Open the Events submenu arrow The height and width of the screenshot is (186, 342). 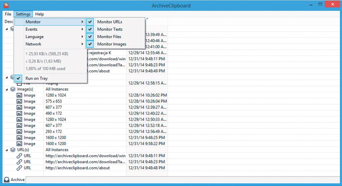point(82,29)
